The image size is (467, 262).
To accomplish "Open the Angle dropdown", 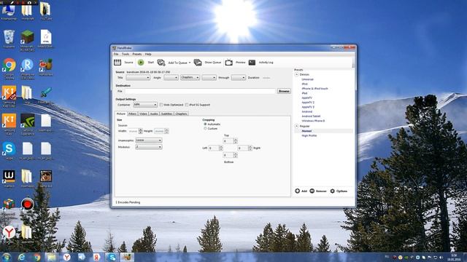I will click(x=171, y=78).
